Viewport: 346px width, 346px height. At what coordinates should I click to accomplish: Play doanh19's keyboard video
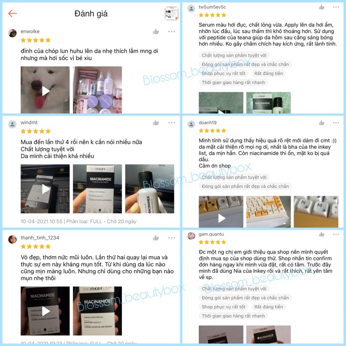(x=221, y=212)
